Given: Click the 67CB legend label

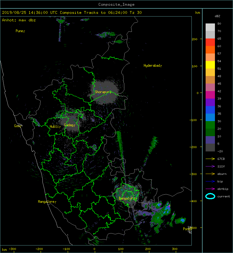Looking at the screenshot, I should [221, 159].
